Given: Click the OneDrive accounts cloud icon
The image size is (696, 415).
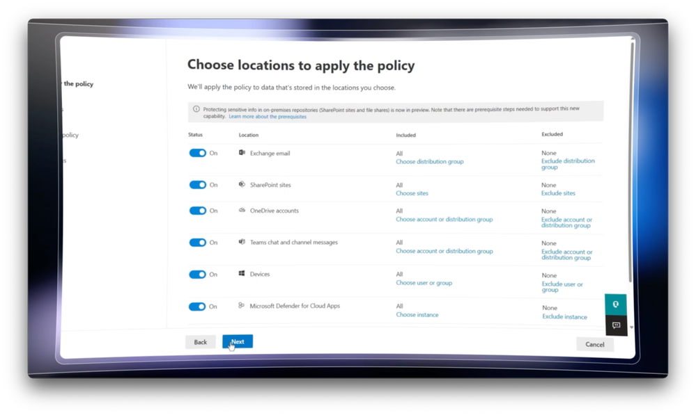Looking at the screenshot, I should (242, 210).
